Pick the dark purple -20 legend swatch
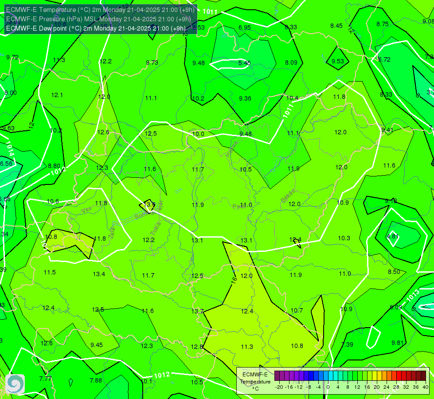 click(x=277, y=376)
